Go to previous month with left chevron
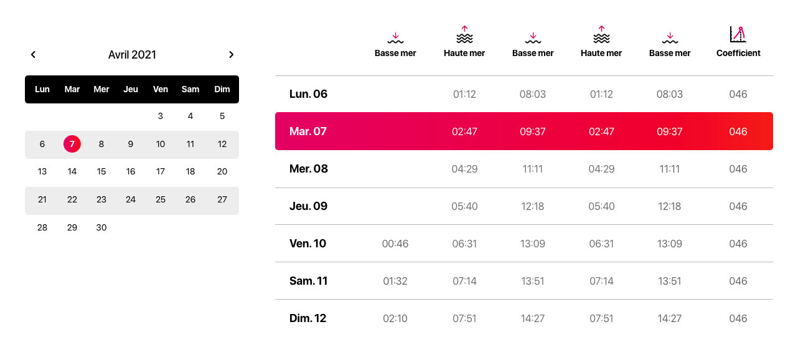Image resolution: width=798 pixels, height=347 pixels. 34,55
